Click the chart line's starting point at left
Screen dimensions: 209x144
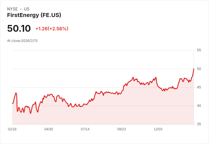(x=12, y=103)
